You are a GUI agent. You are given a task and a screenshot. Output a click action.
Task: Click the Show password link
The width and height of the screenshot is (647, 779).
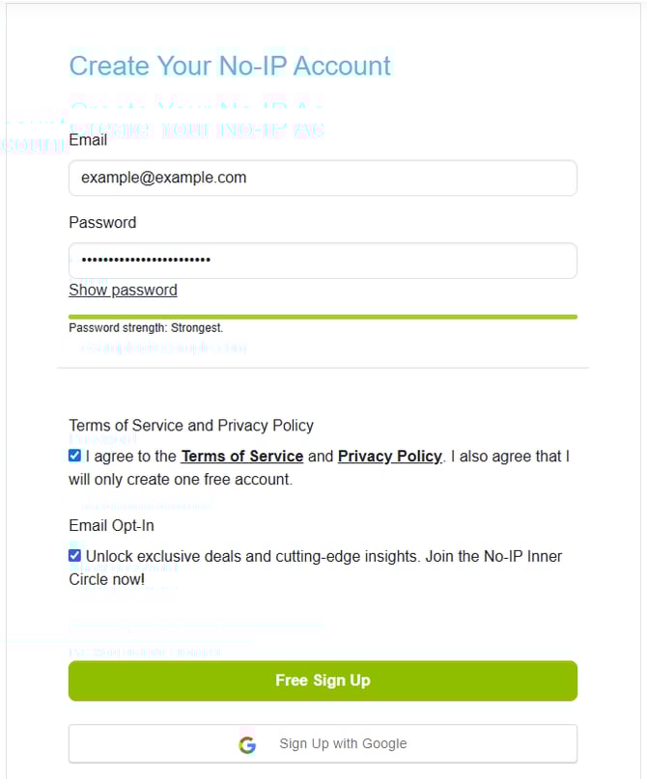tap(123, 290)
